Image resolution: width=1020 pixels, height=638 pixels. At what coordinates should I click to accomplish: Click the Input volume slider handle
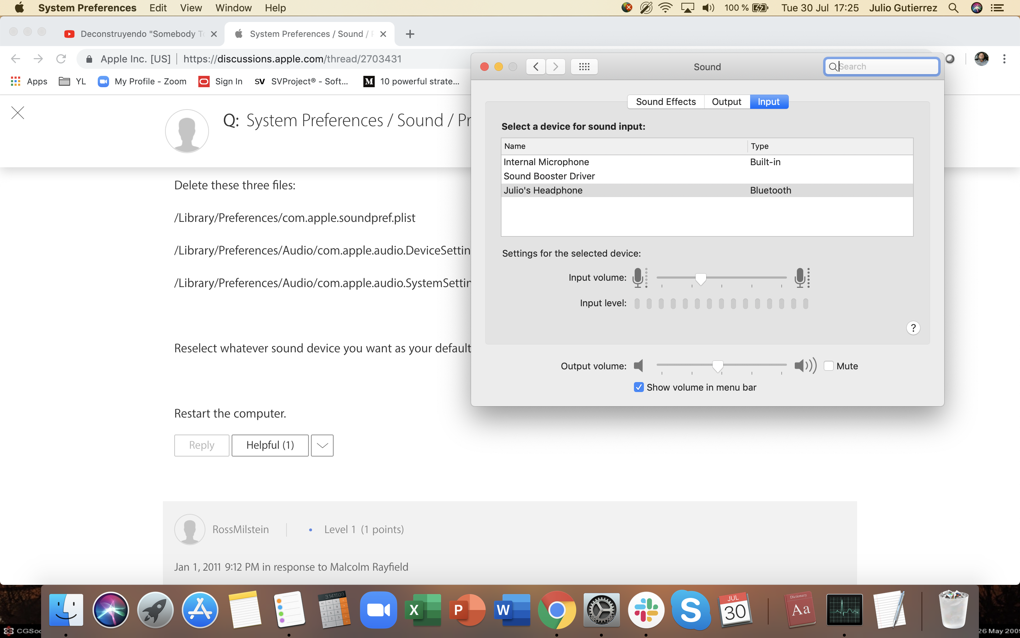pyautogui.click(x=701, y=279)
